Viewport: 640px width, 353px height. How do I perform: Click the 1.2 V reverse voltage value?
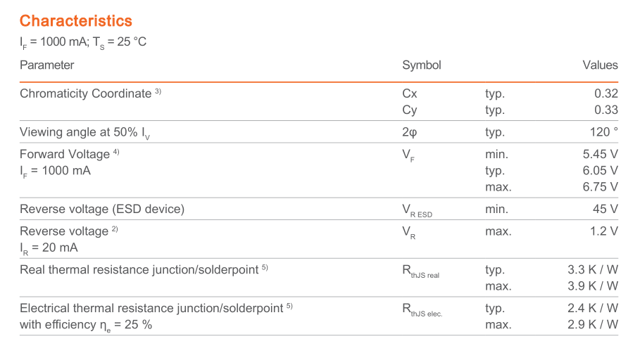point(603,231)
